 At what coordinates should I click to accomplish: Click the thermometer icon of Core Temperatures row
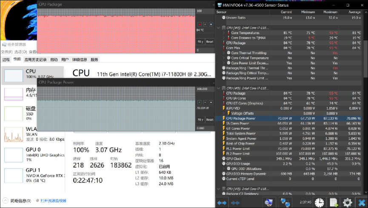(228, 33)
